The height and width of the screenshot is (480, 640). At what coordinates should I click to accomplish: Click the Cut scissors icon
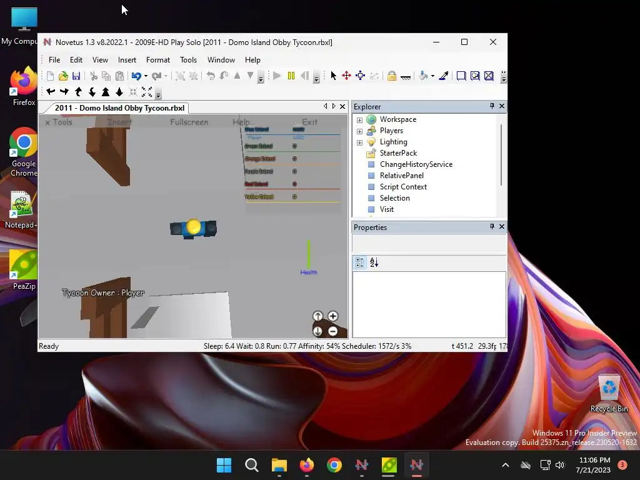coord(94,76)
